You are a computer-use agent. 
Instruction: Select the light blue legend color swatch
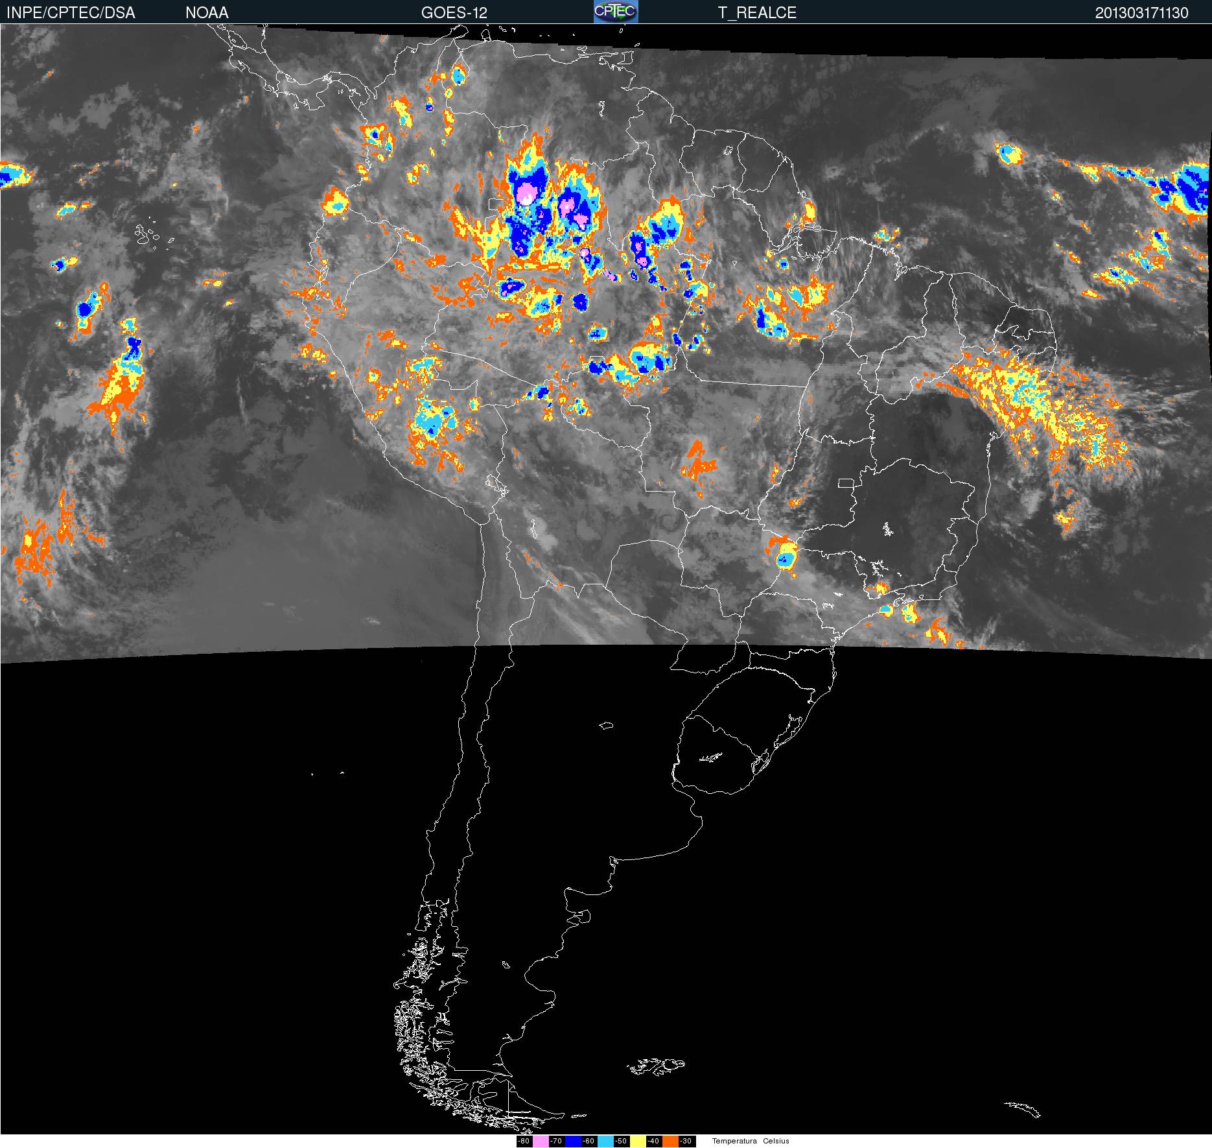(605, 1142)
